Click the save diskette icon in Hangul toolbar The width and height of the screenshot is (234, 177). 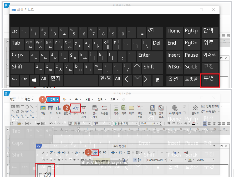pos(27,124)
